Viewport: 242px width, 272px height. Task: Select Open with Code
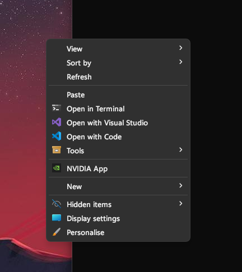point(118,137)
